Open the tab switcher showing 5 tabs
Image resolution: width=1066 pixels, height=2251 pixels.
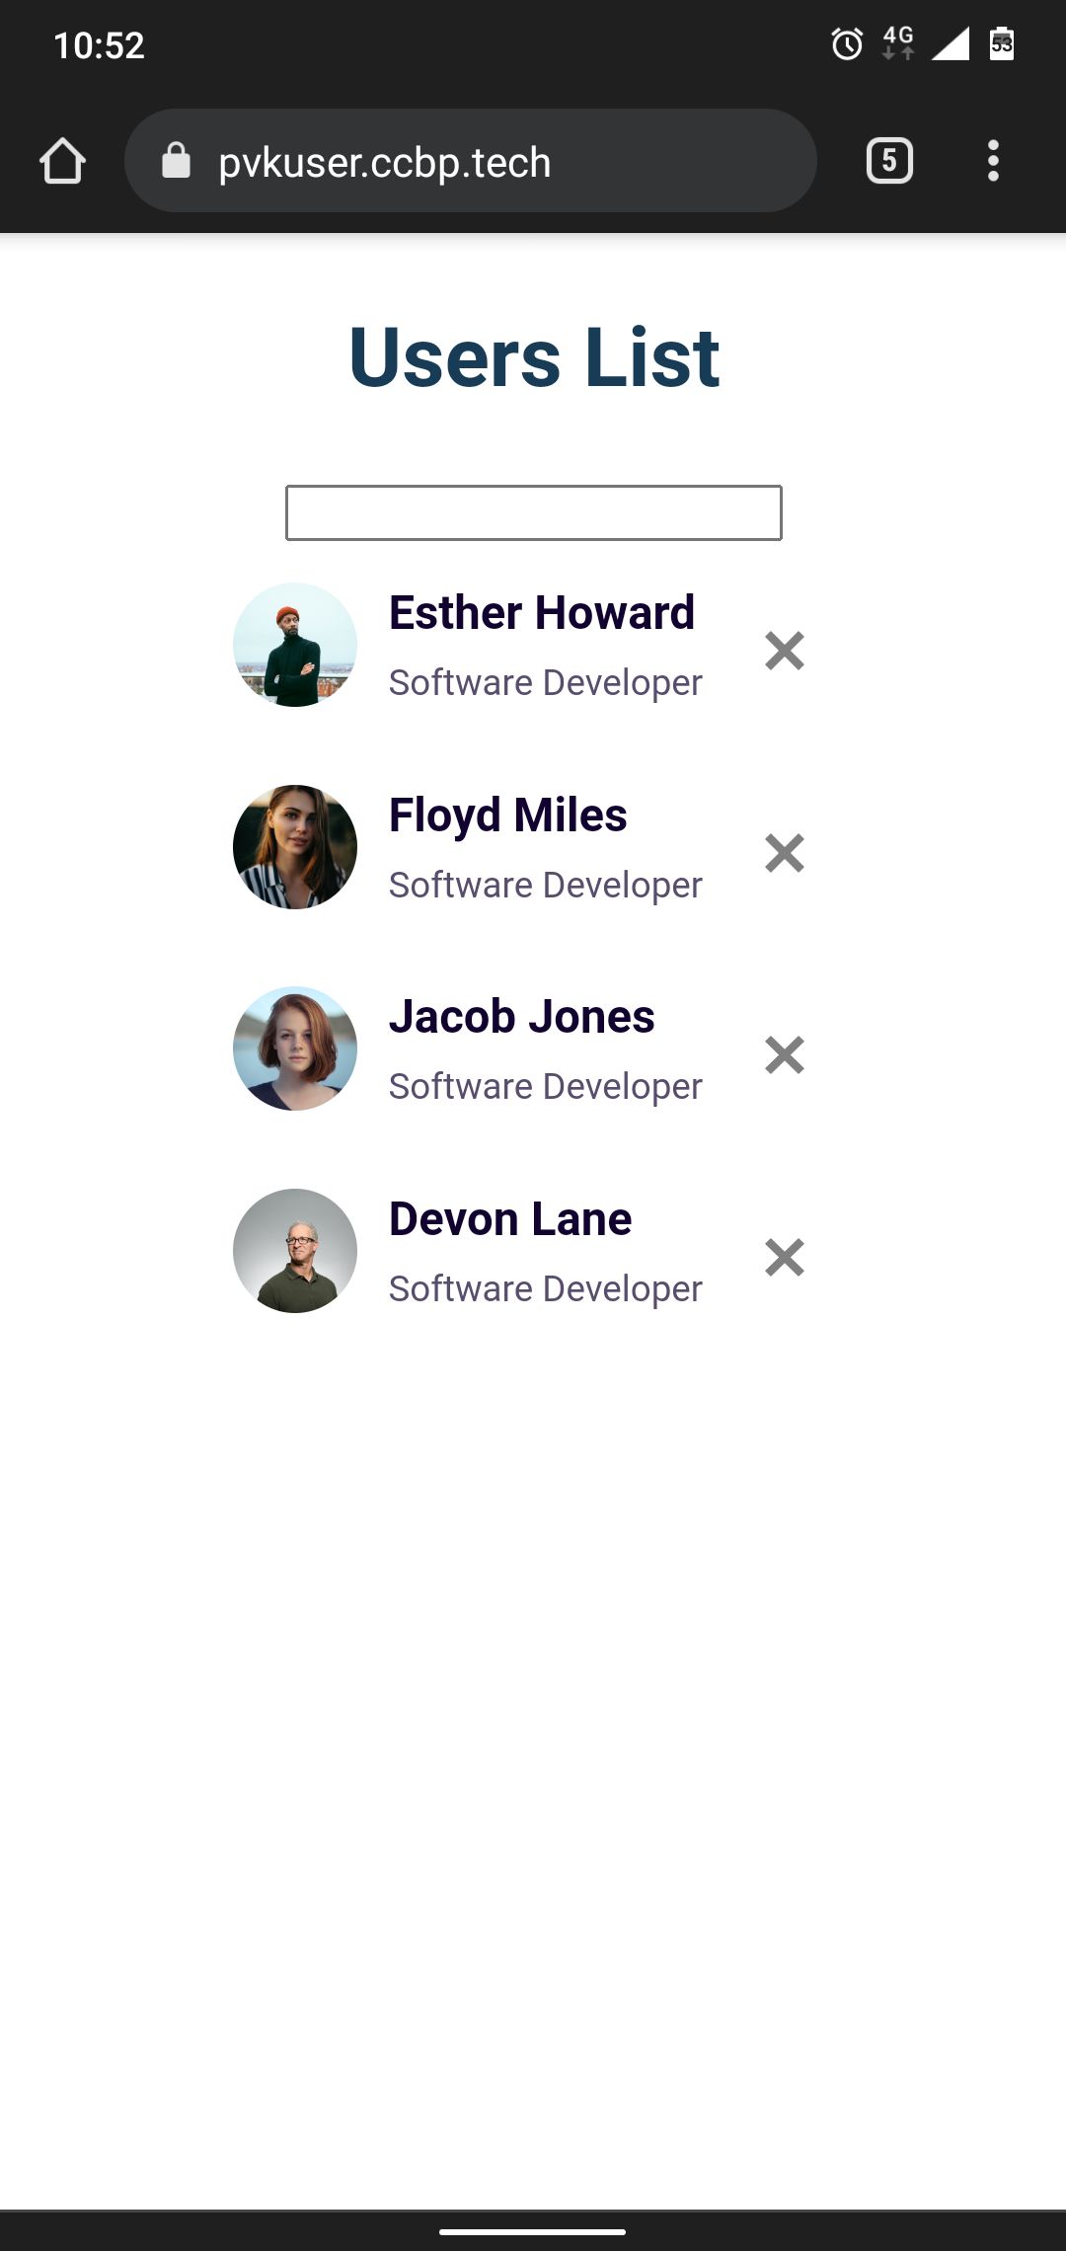889,161
